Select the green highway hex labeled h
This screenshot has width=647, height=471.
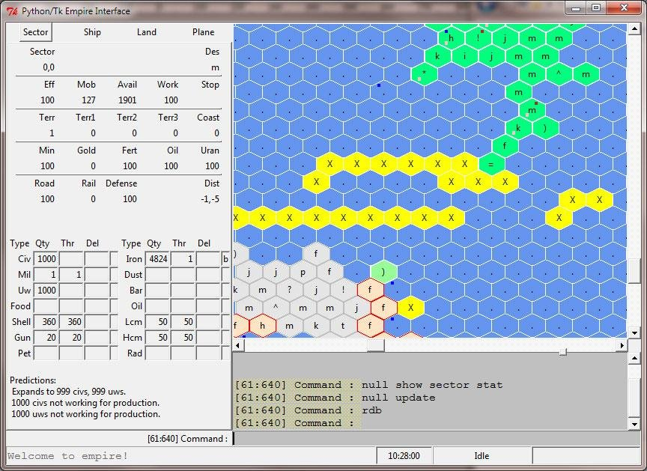[x=451, y=38]
